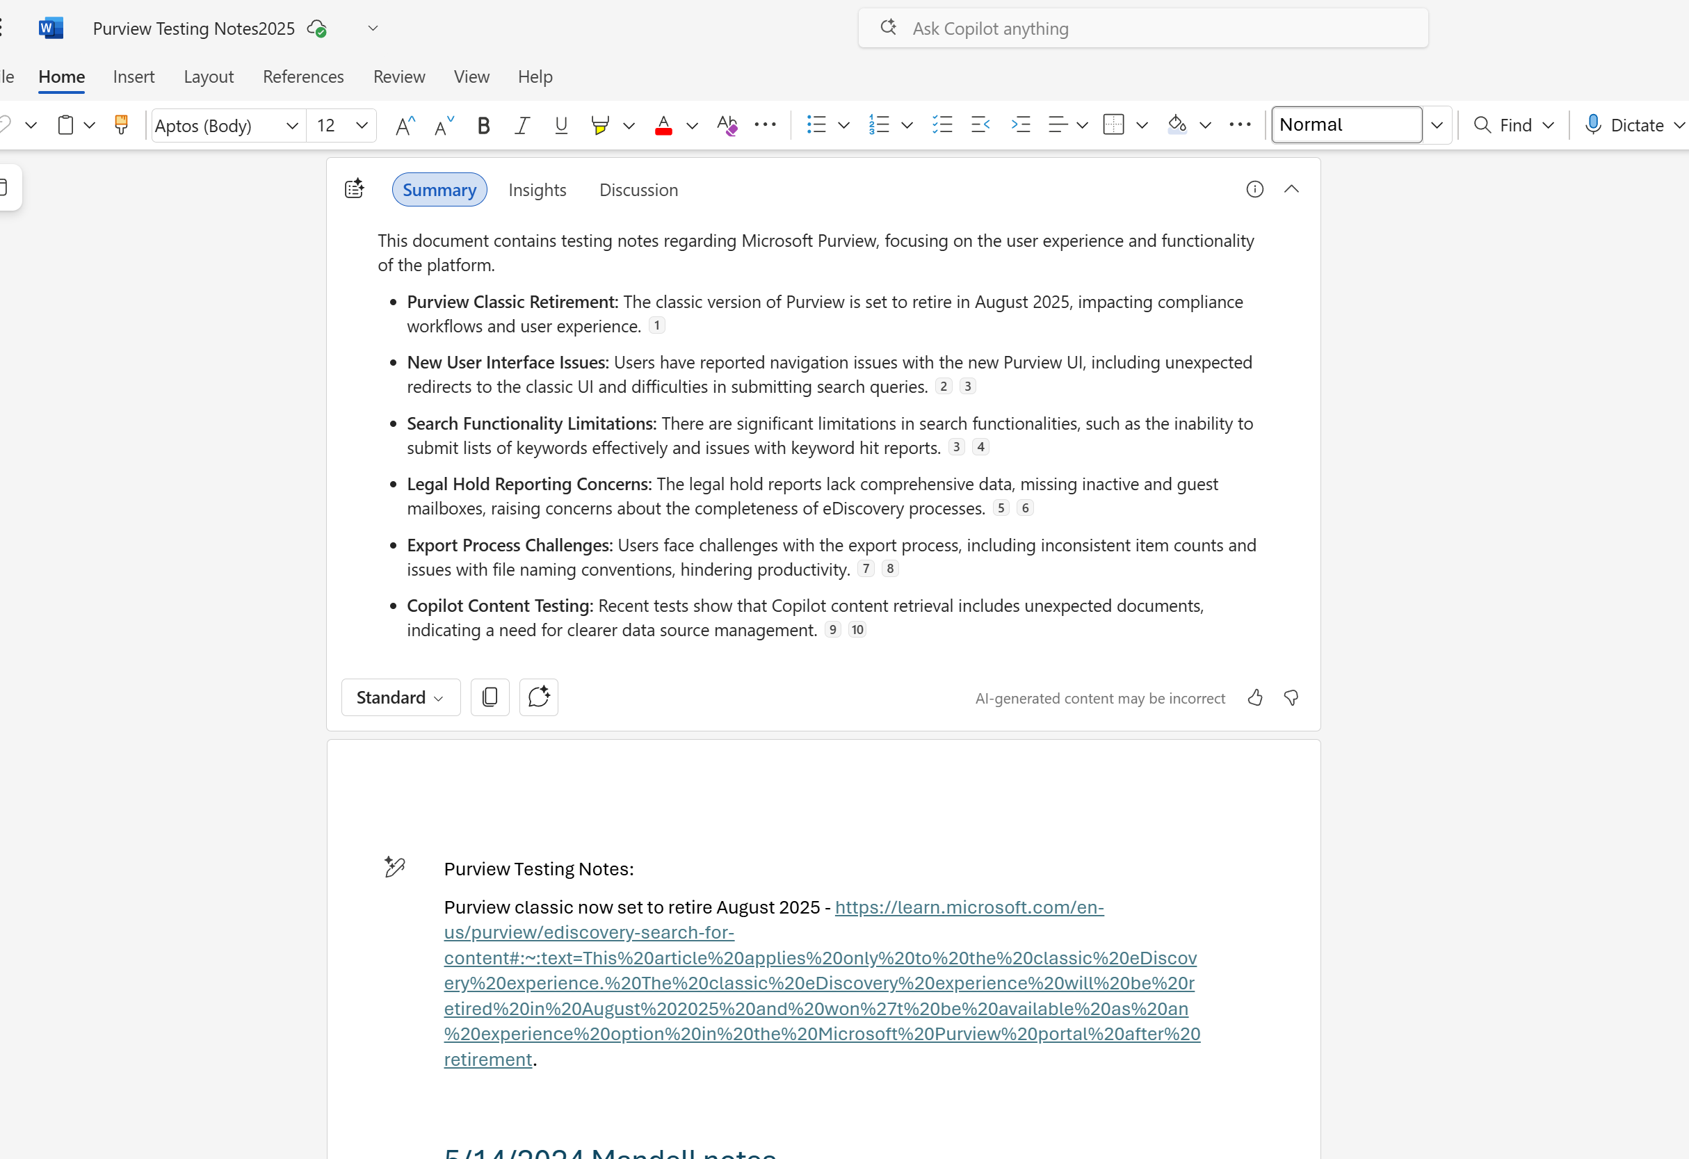Open the Review ribbon tab
Image resolution: width=1689 pixels, height=1159 pixels.
click(399, 76)
